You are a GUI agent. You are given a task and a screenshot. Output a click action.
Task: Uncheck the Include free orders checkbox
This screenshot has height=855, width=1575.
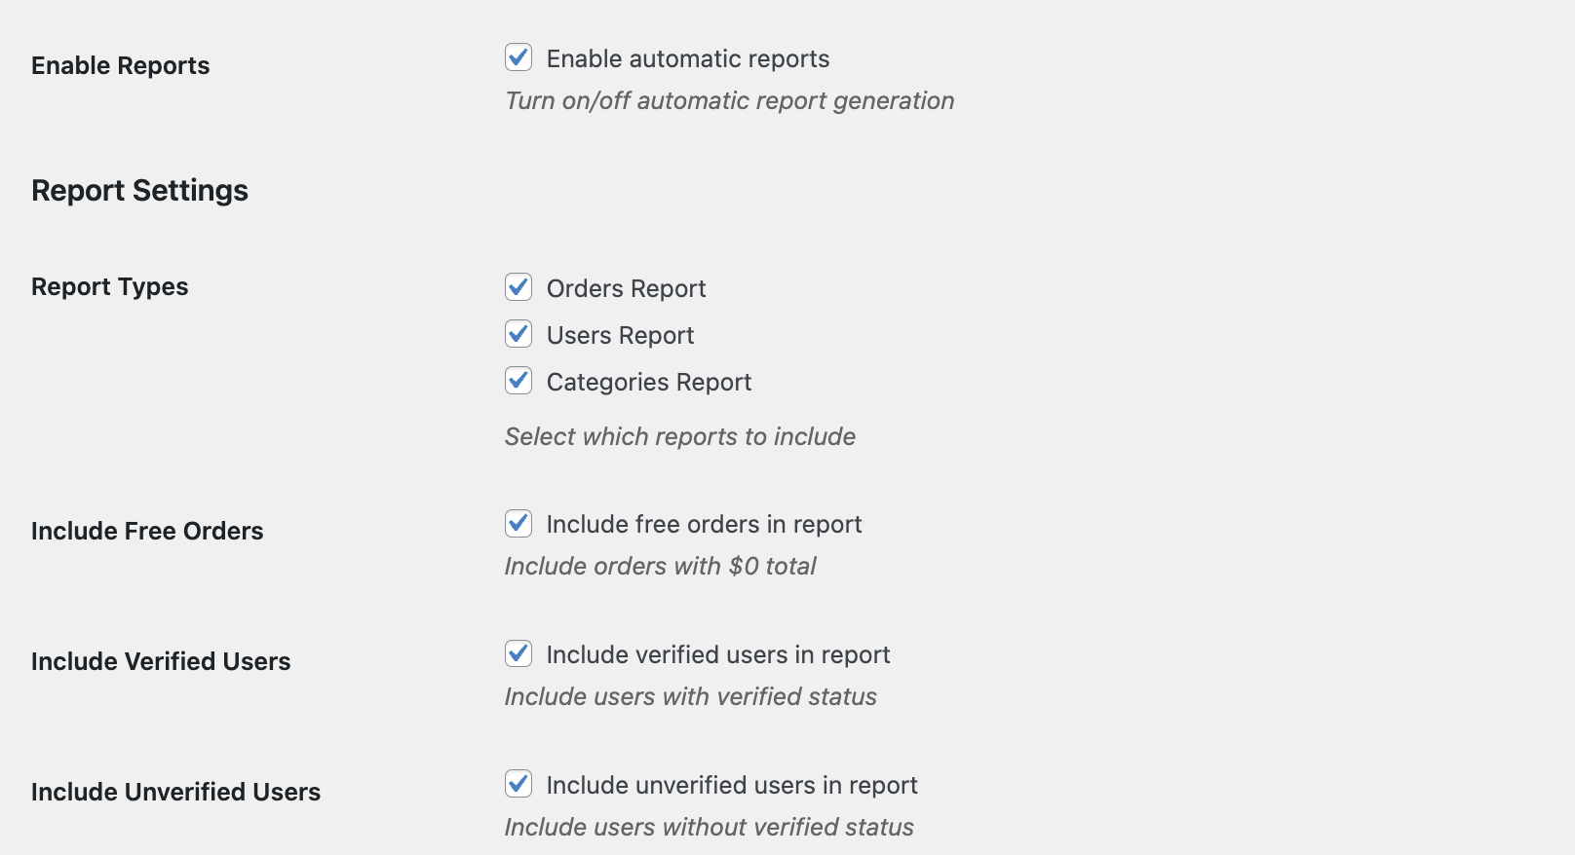tap(519, 523)
